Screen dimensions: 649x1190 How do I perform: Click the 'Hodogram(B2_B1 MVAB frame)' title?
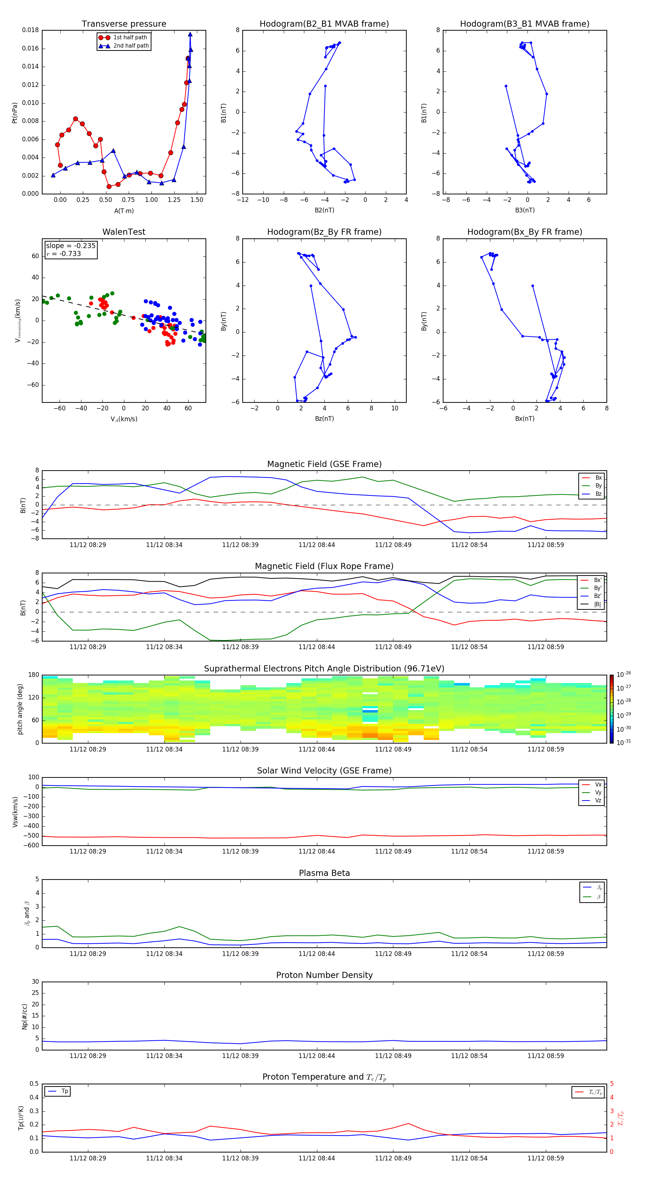324,24
